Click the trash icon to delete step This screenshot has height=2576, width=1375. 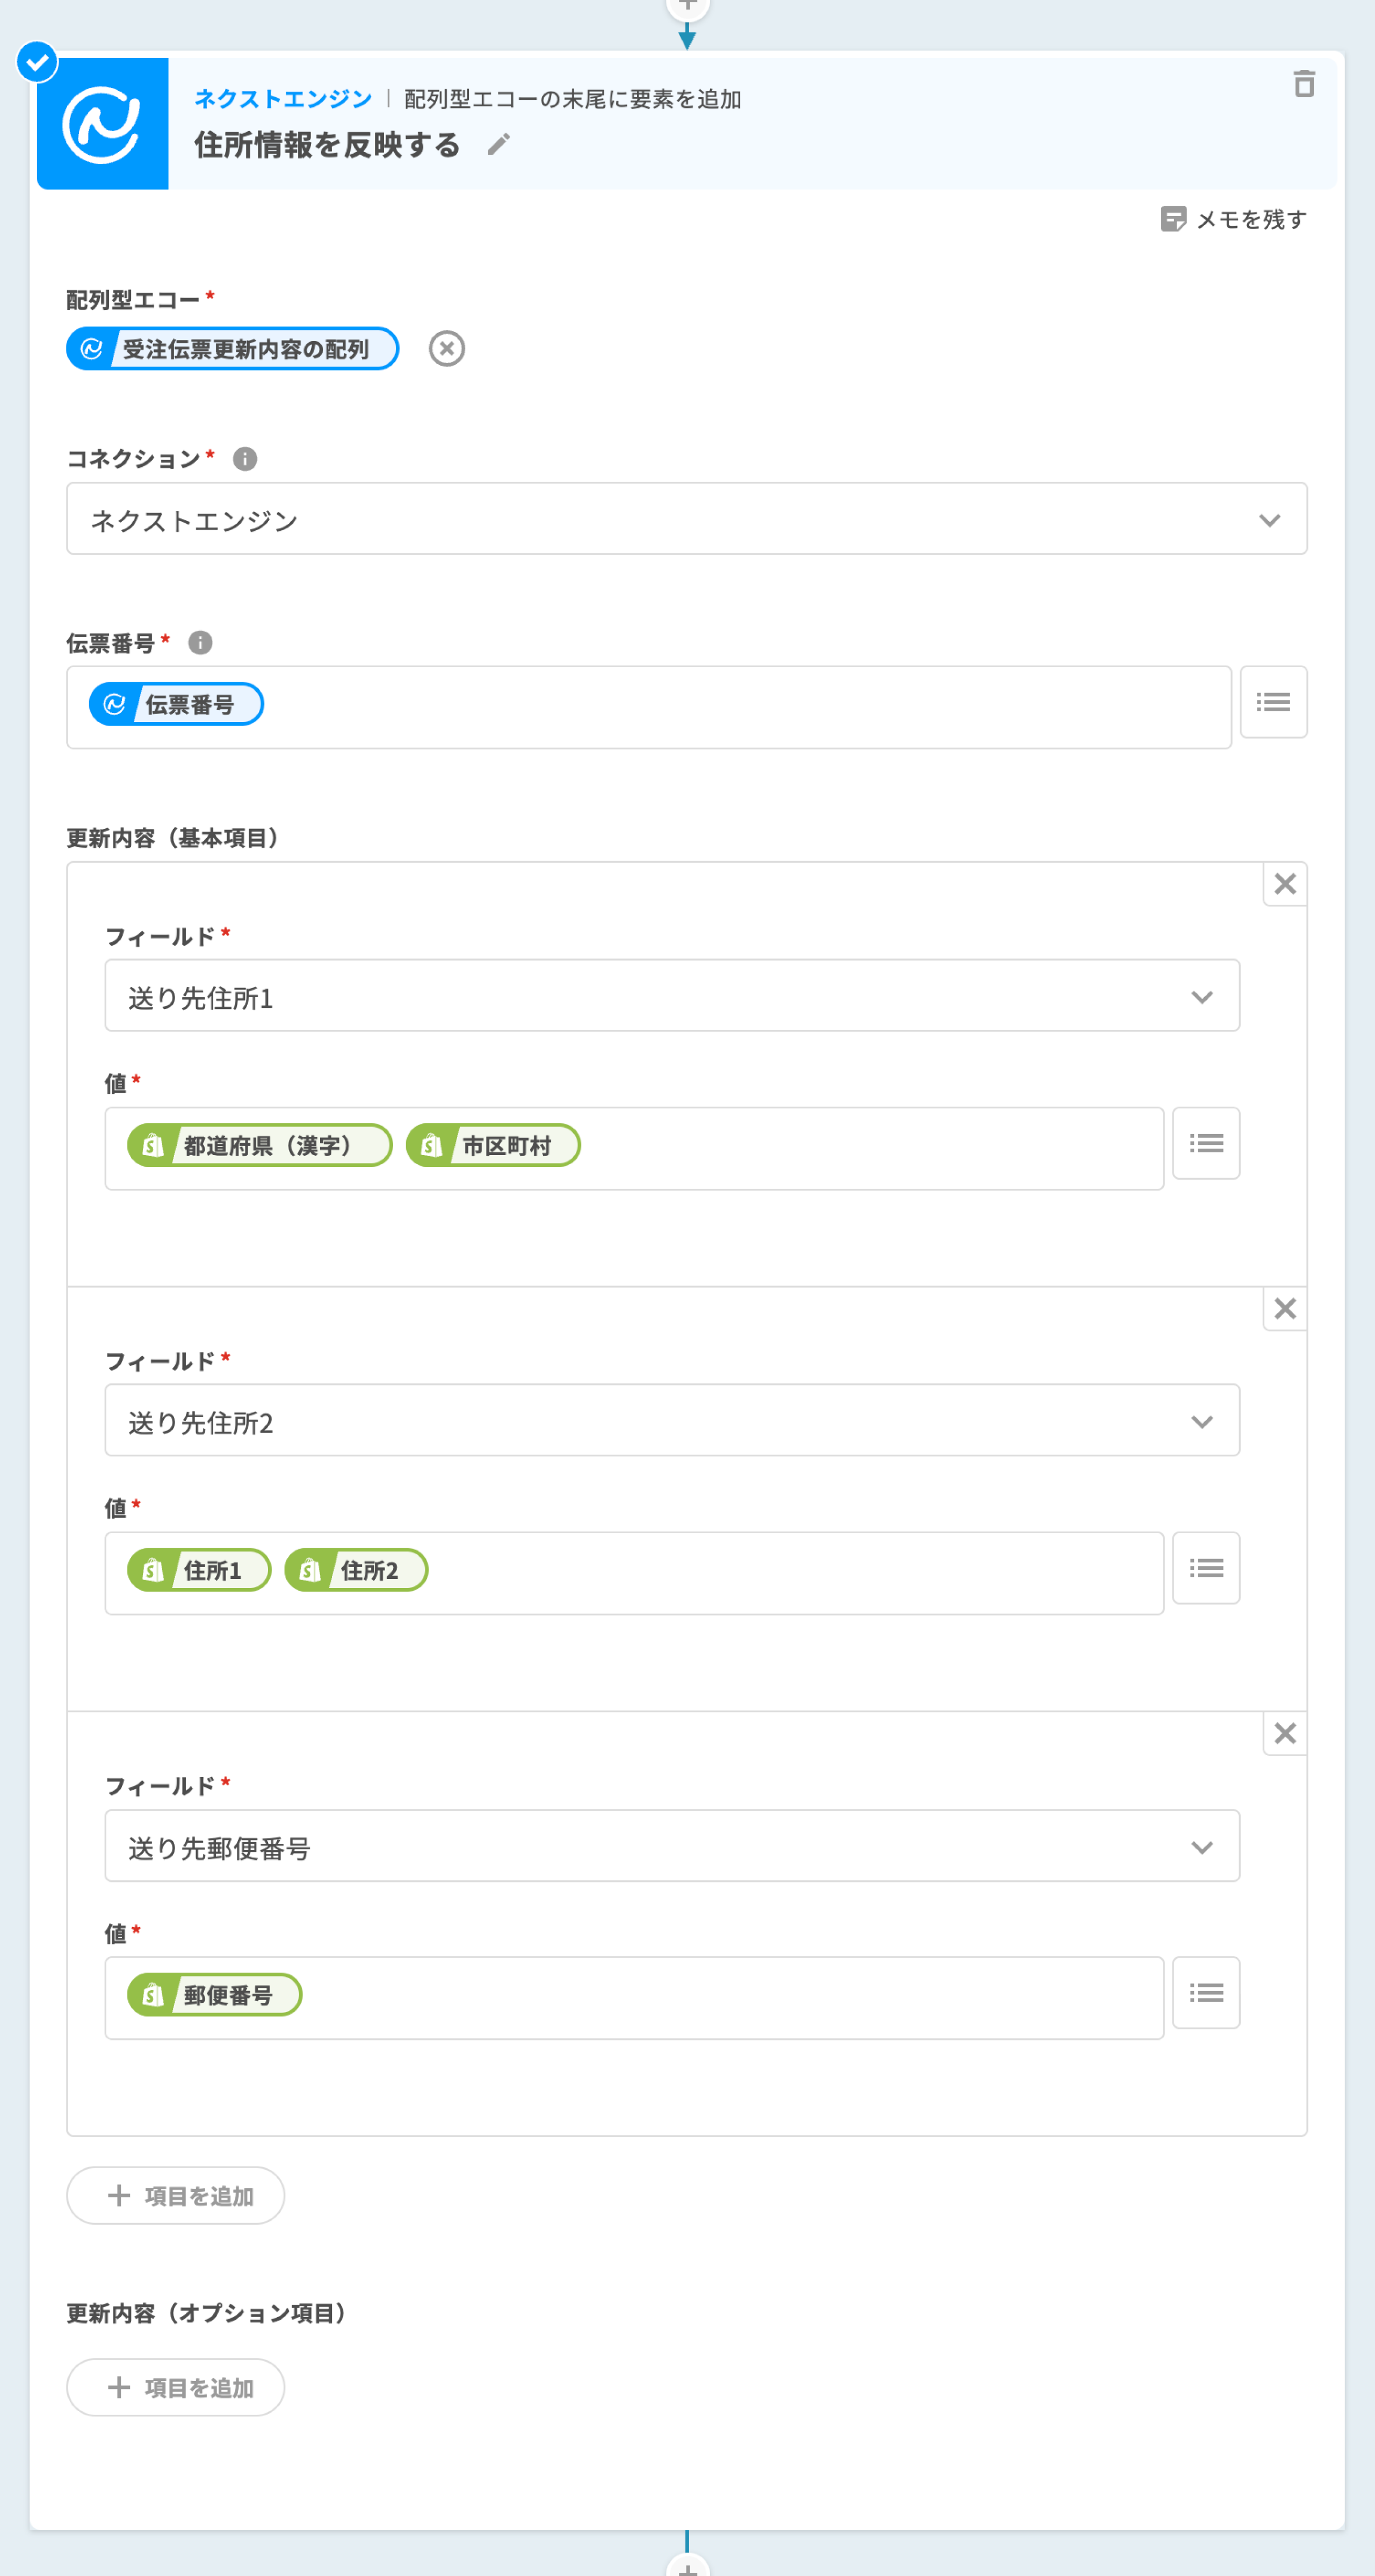click(x=1303, y=84)
